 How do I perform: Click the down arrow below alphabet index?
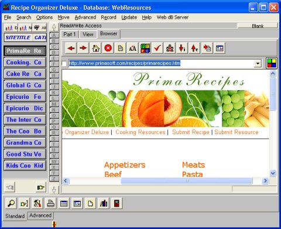54,190
